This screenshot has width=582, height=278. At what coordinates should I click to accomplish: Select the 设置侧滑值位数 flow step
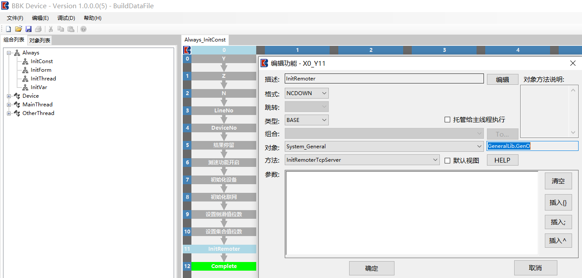coord(224,214)
